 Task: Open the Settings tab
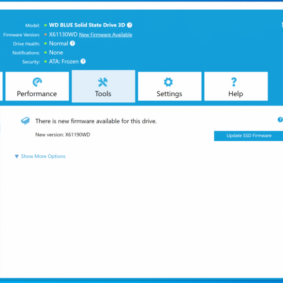[x=170, y=86]
